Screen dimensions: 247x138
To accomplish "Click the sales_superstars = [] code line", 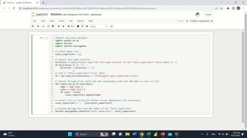I will click(68, 54).
